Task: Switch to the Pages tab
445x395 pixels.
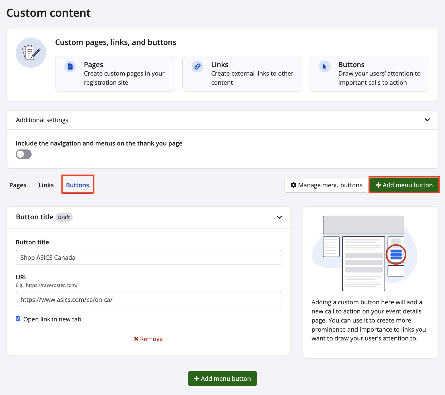Action: (x=18, y=185)
